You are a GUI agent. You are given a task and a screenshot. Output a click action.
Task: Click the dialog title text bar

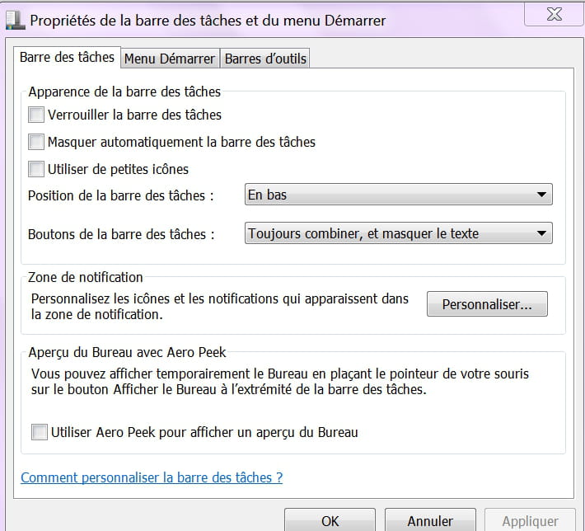(x=208, y=21)
